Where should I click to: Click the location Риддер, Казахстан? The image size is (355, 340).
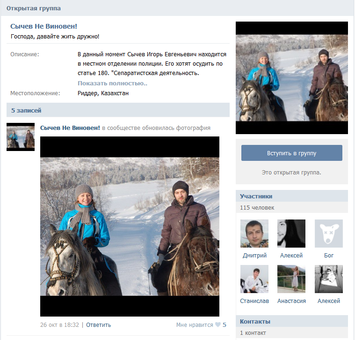(103, 93)
